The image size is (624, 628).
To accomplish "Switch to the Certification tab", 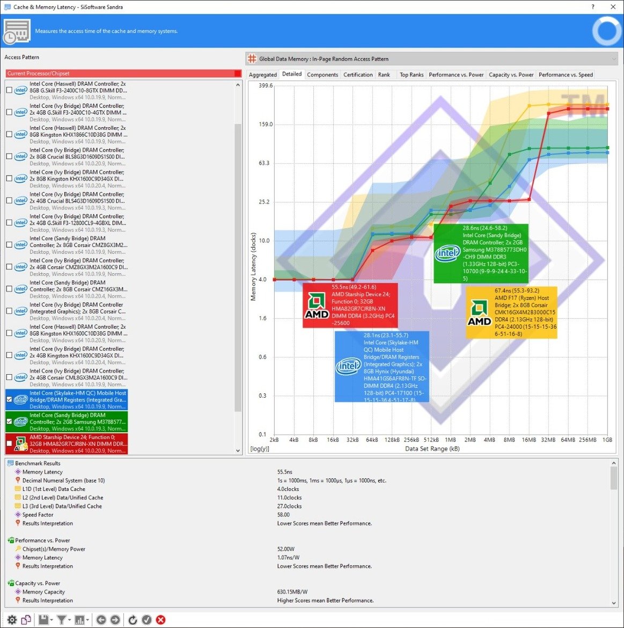I will [x=358, y=75].
